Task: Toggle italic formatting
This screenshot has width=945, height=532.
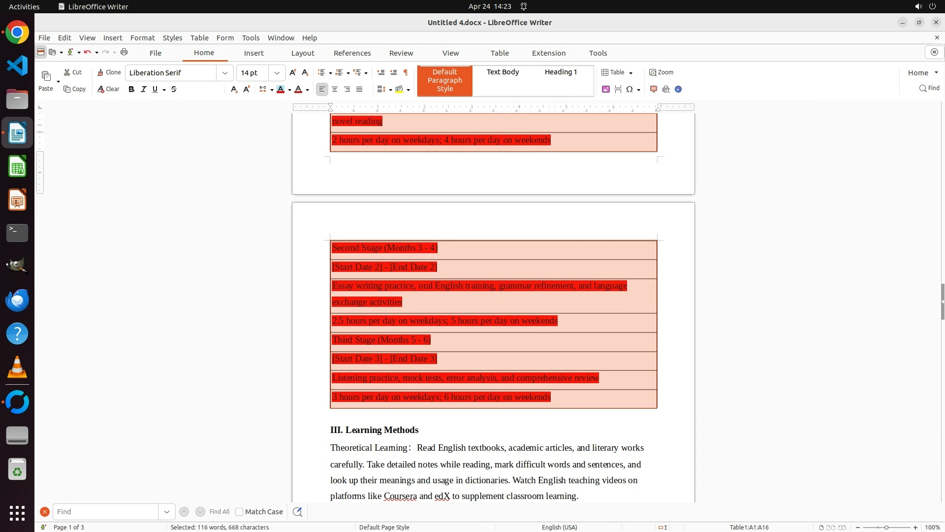Action: (143, 89)
